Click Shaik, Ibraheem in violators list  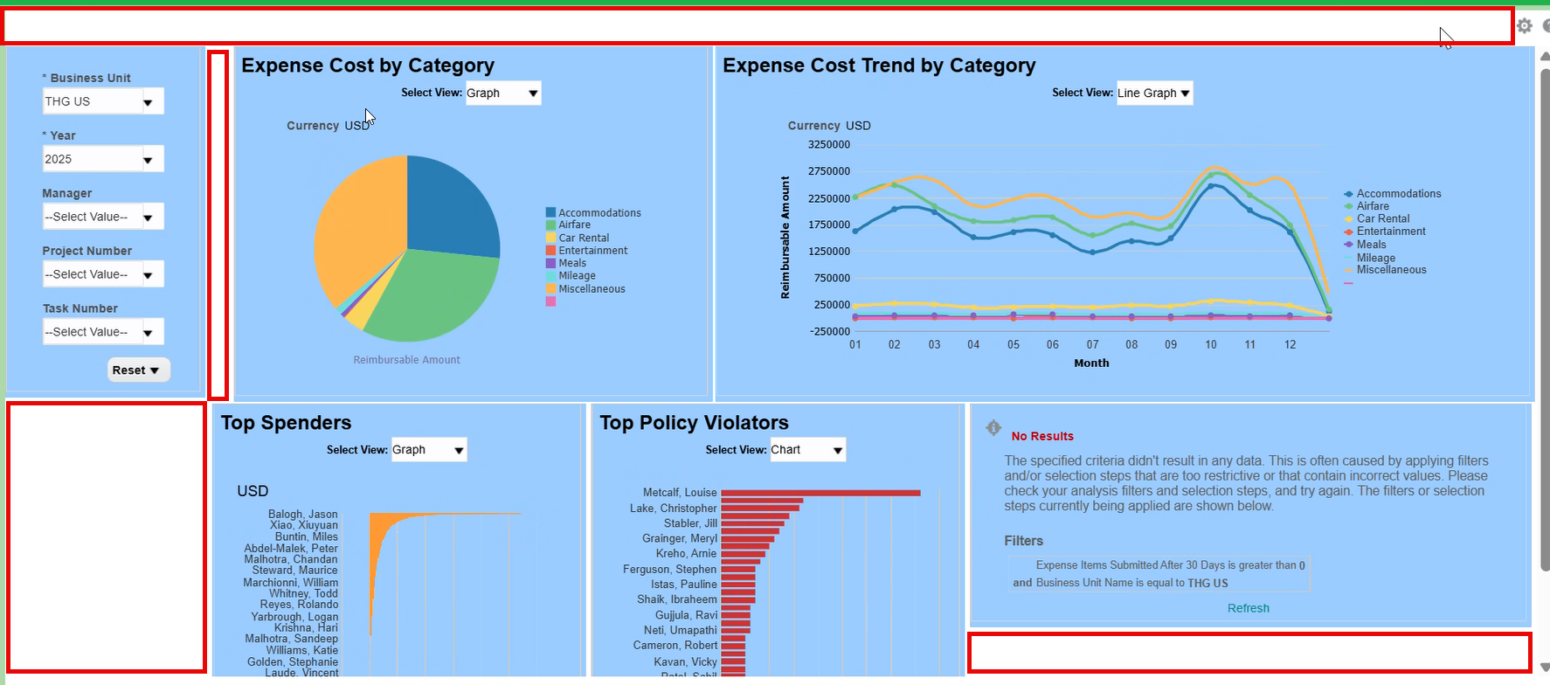pyautogui.click(x=676, y=599)
